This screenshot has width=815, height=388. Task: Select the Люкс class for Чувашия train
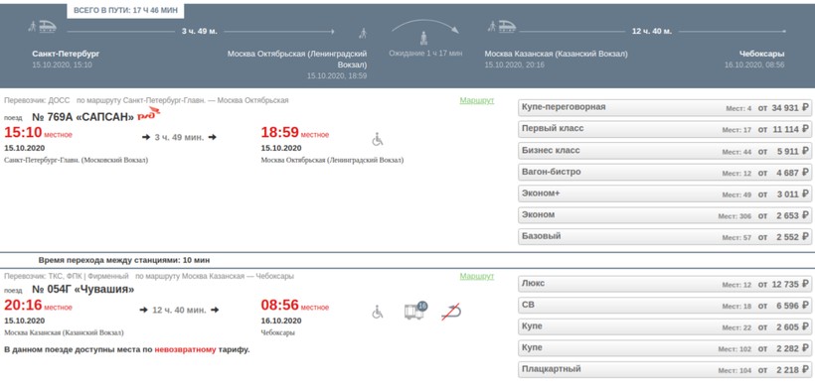[x=665, y=284]
